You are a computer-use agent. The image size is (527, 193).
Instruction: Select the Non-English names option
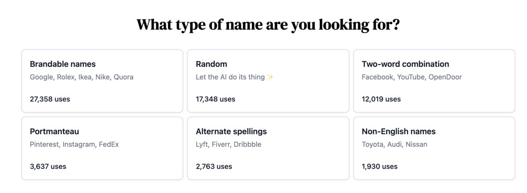pos(434,148)
